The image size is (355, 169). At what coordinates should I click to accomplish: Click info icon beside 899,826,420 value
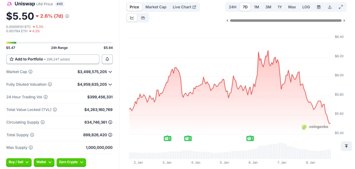point(110,135)
